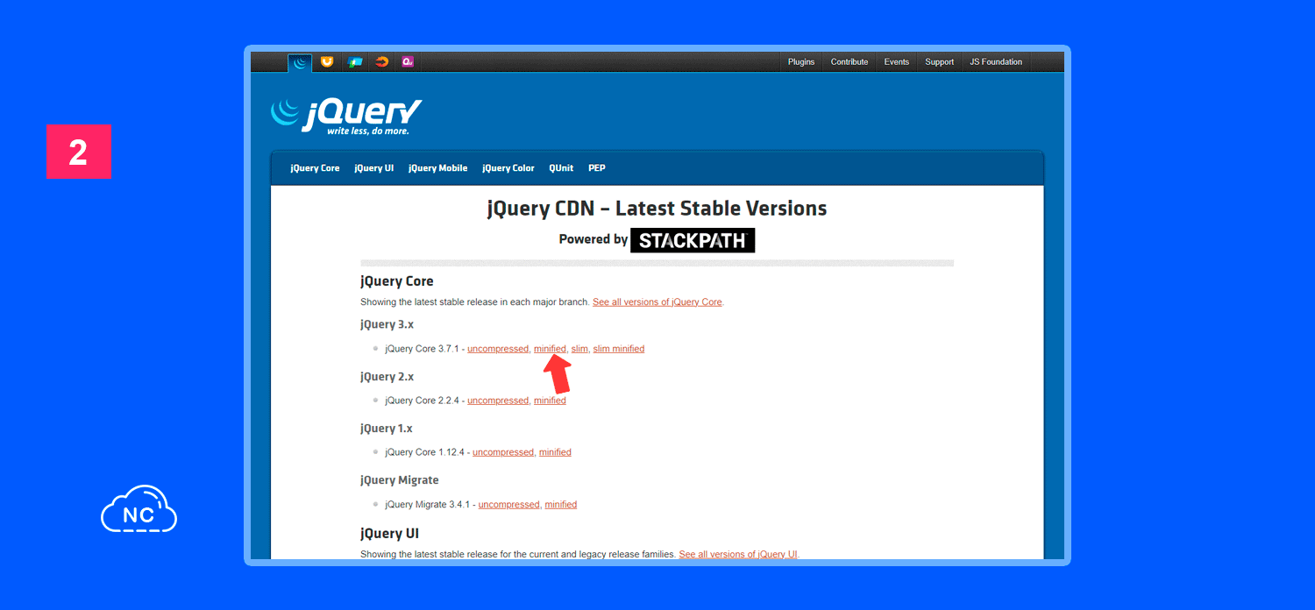Click the StackPath logo

coord(693,240)
